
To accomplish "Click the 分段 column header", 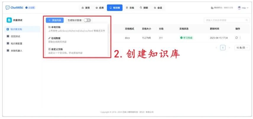I will (x=161, y=29).
